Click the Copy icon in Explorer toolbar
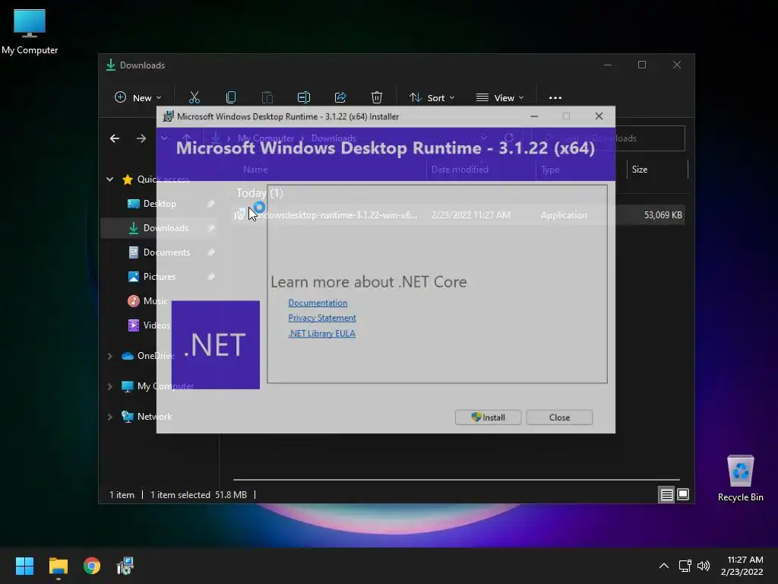 (x=231, y=98)
